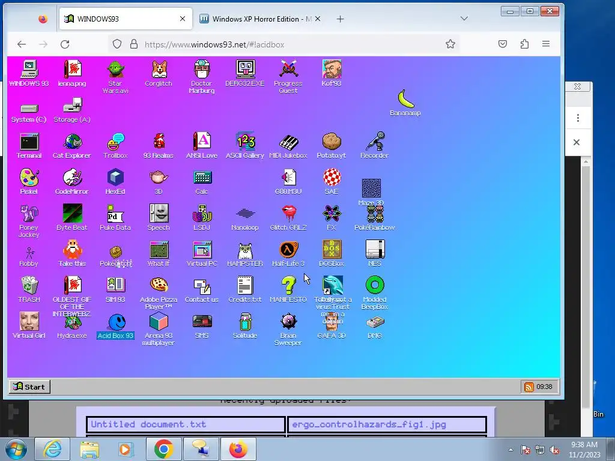Launch the Brian Sweeper icon

(x=289, y=322)
